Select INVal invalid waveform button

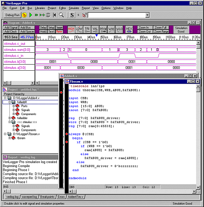tap(103, 30)
